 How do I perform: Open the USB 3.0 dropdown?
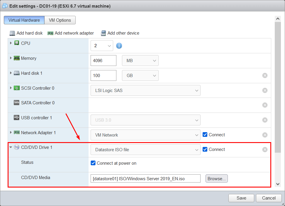145,120
